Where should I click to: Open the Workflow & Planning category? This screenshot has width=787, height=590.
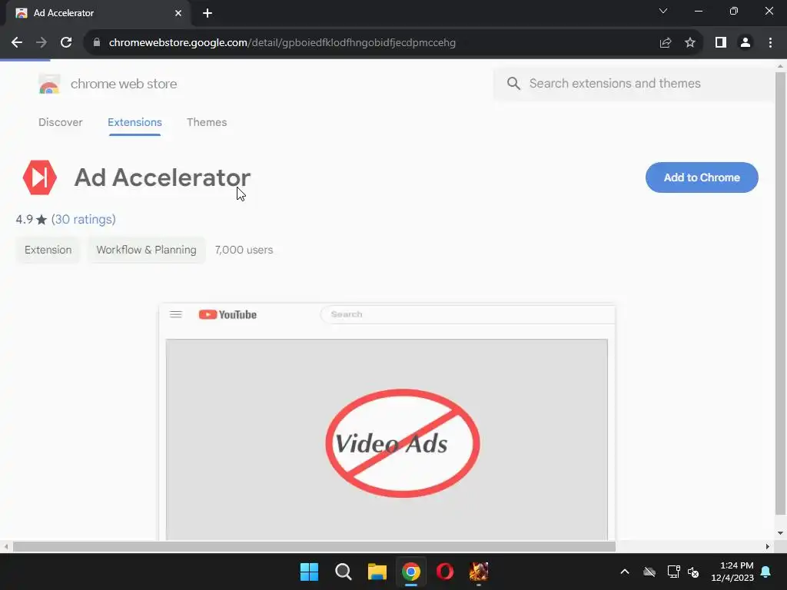coord(147,250)
